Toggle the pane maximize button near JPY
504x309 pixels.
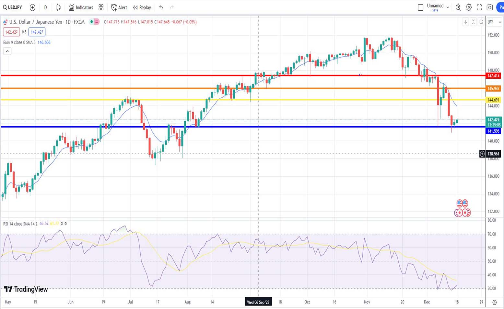(x=481, y=22)
